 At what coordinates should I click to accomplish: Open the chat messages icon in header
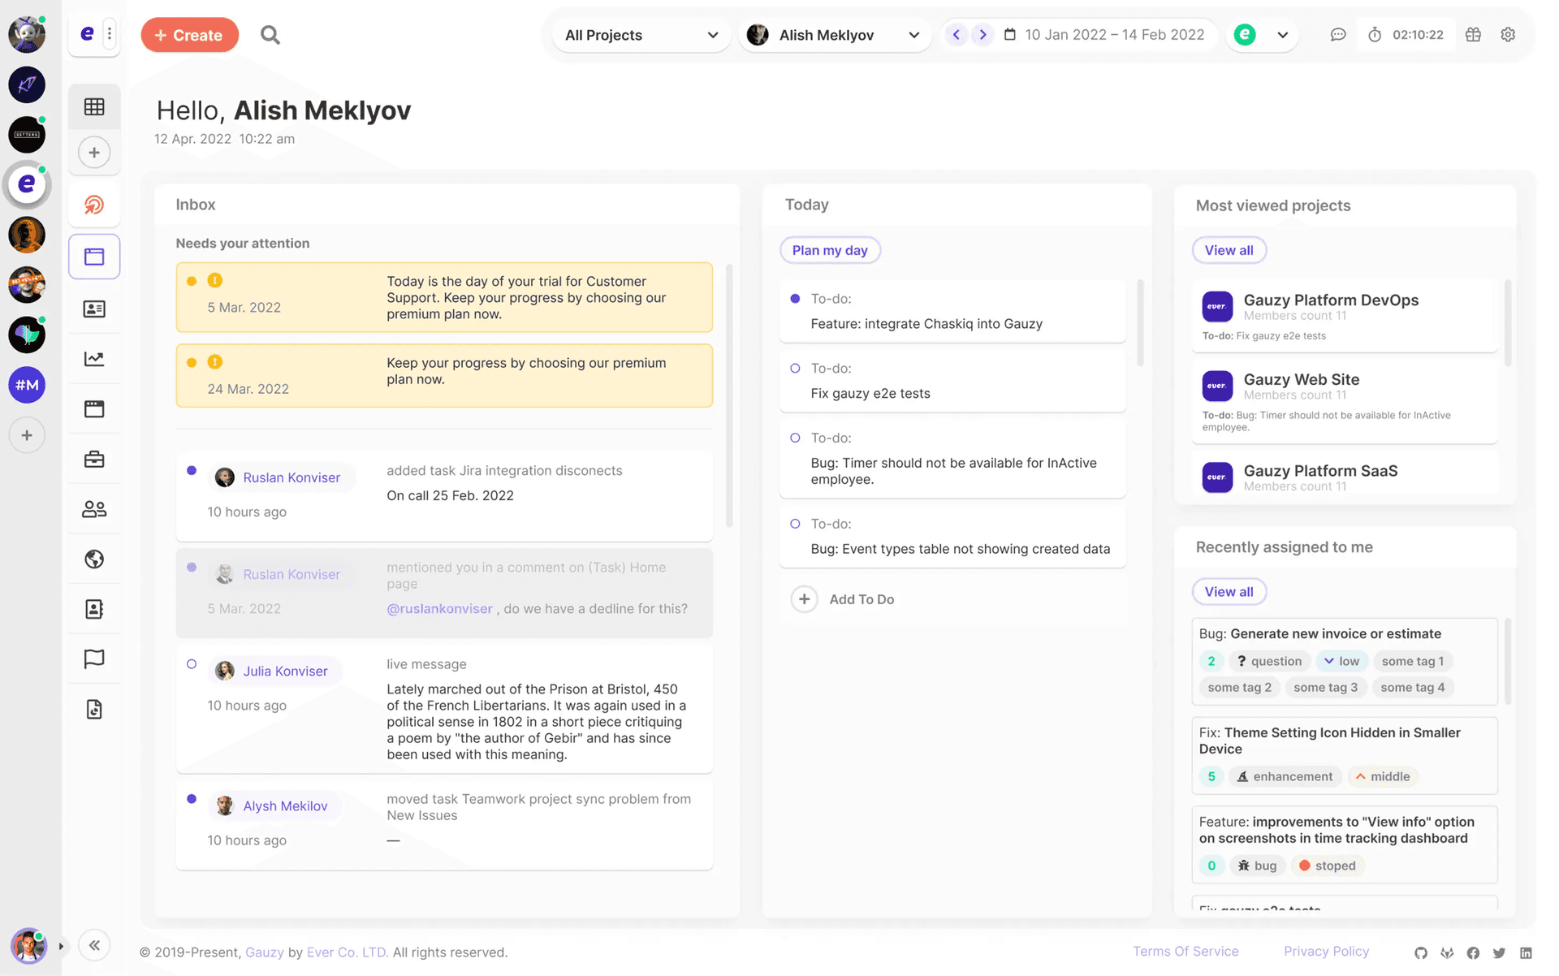coord(1337,35)
